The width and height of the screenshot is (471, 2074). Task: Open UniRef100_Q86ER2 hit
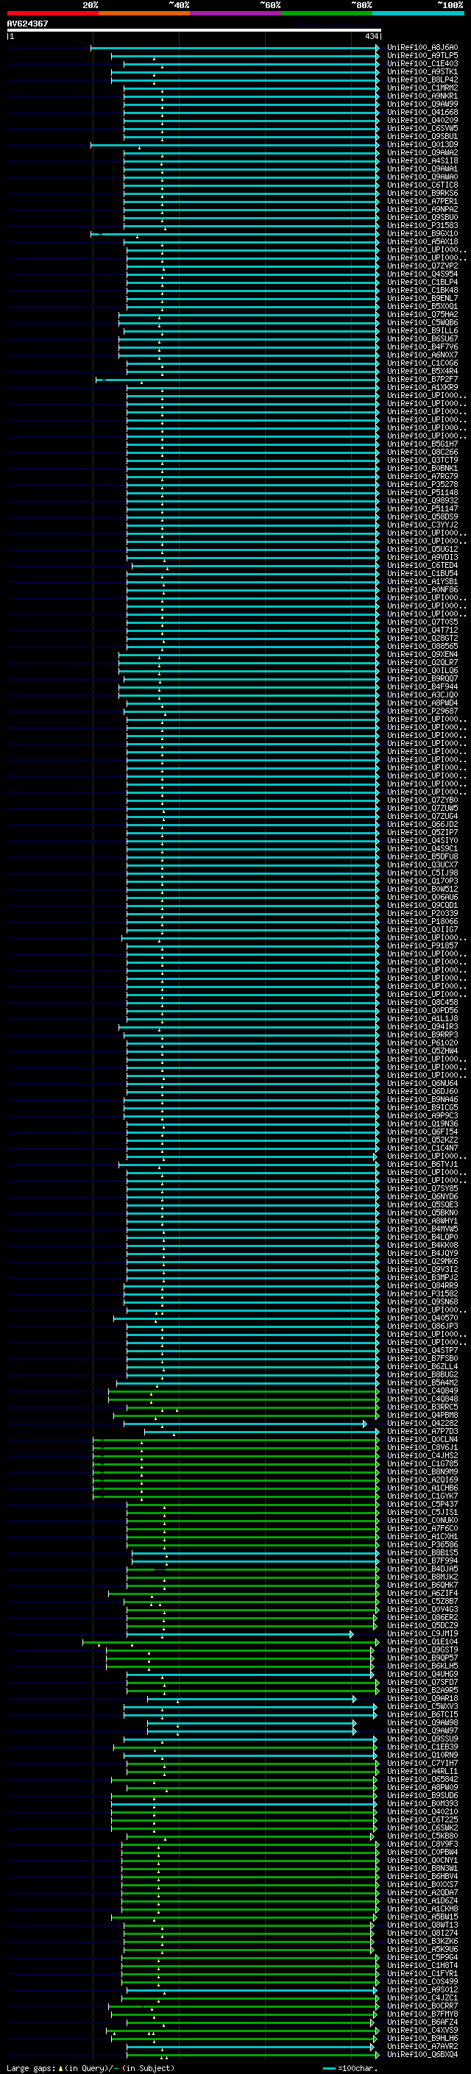(x=422, y=1616)
